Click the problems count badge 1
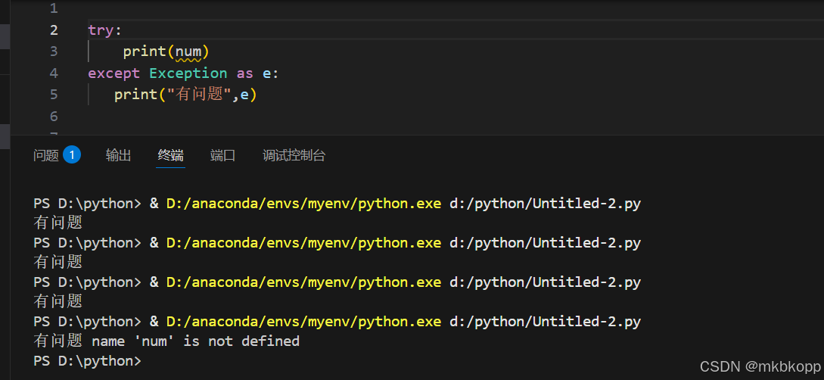The image size is (824, 380). [72, 155]
